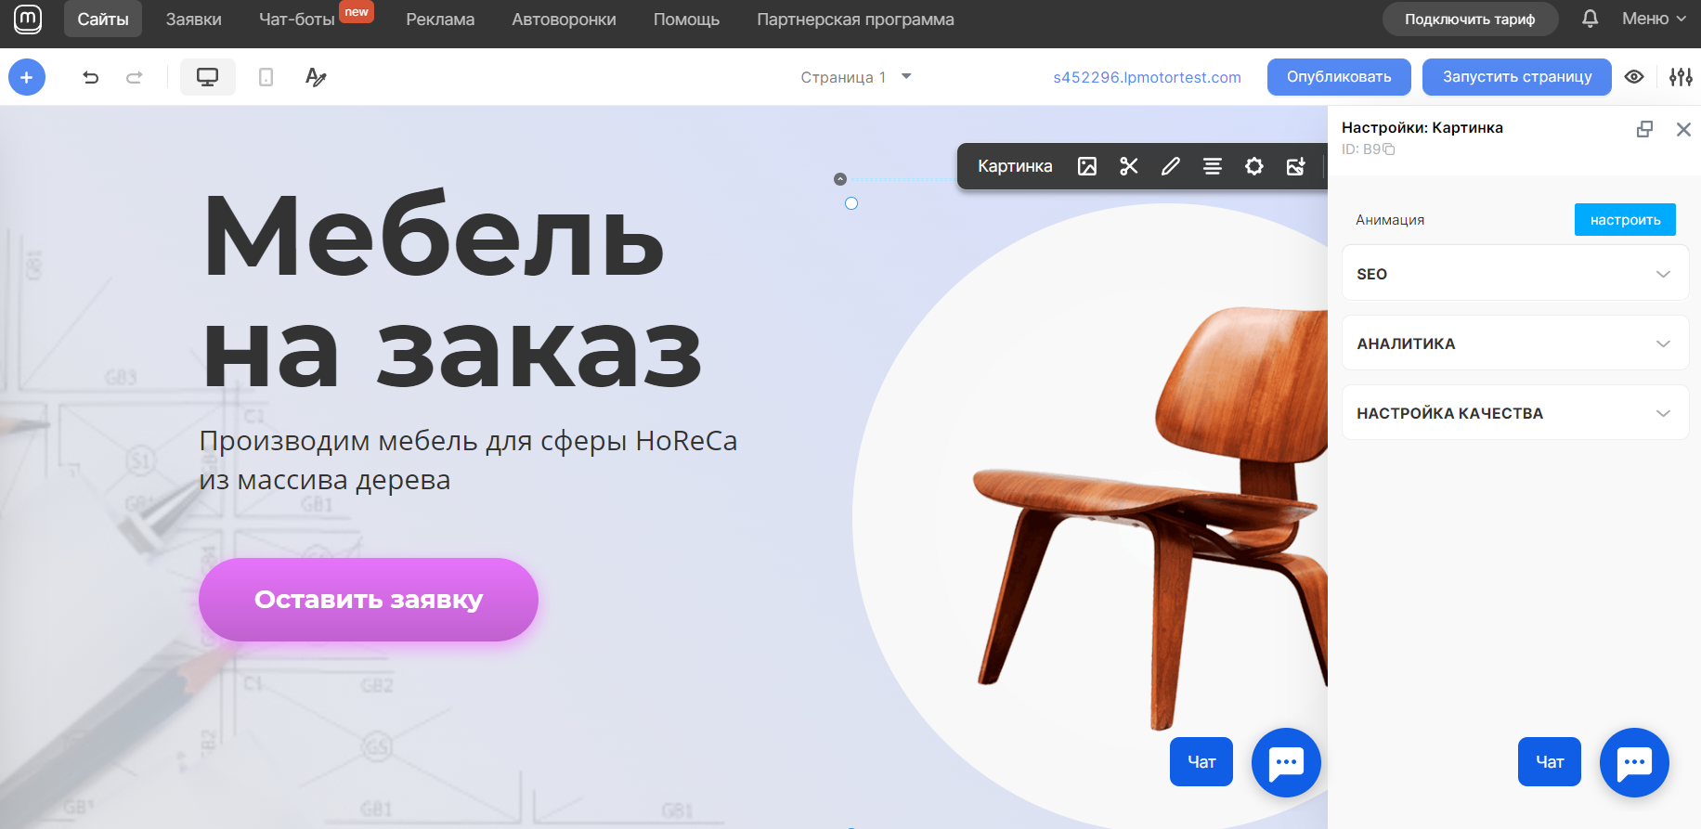Open the Заявки menu item
This screenshot has width=1701, height=829.
[194, 19]
